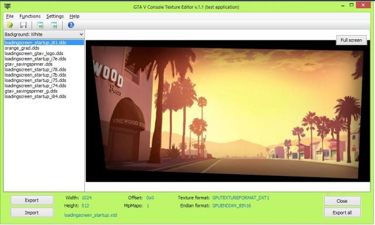This screenshot has height=225, width=375.
Task: Click the Export button
Action: [x=32, y=200]
